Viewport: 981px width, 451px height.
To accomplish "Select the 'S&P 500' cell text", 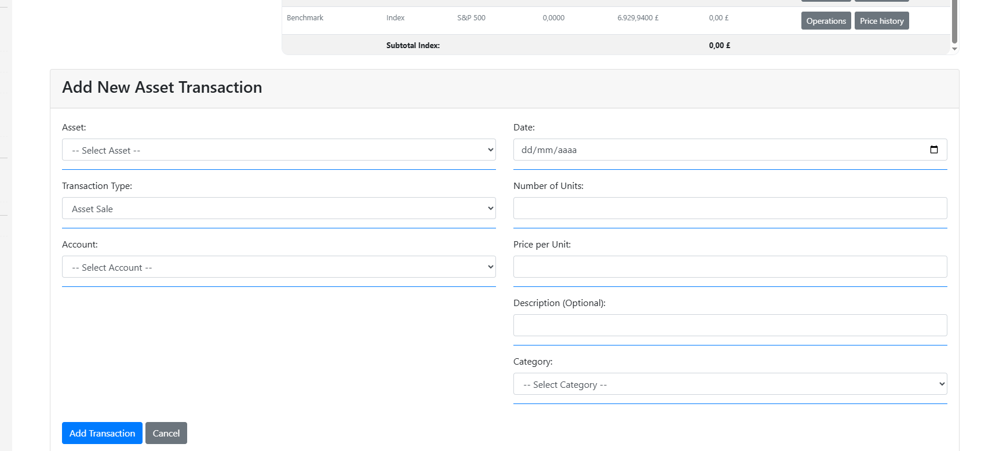I will (471, 18).
